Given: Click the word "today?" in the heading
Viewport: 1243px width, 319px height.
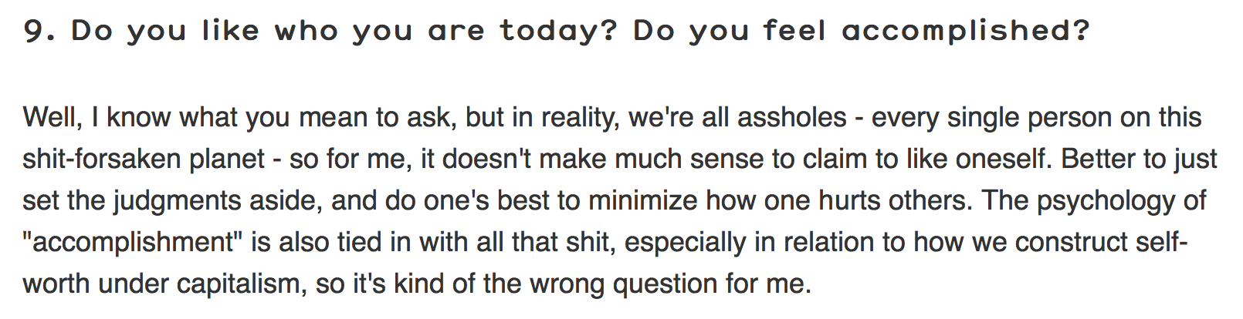Looking at the screenshot, I should [559, 30].
